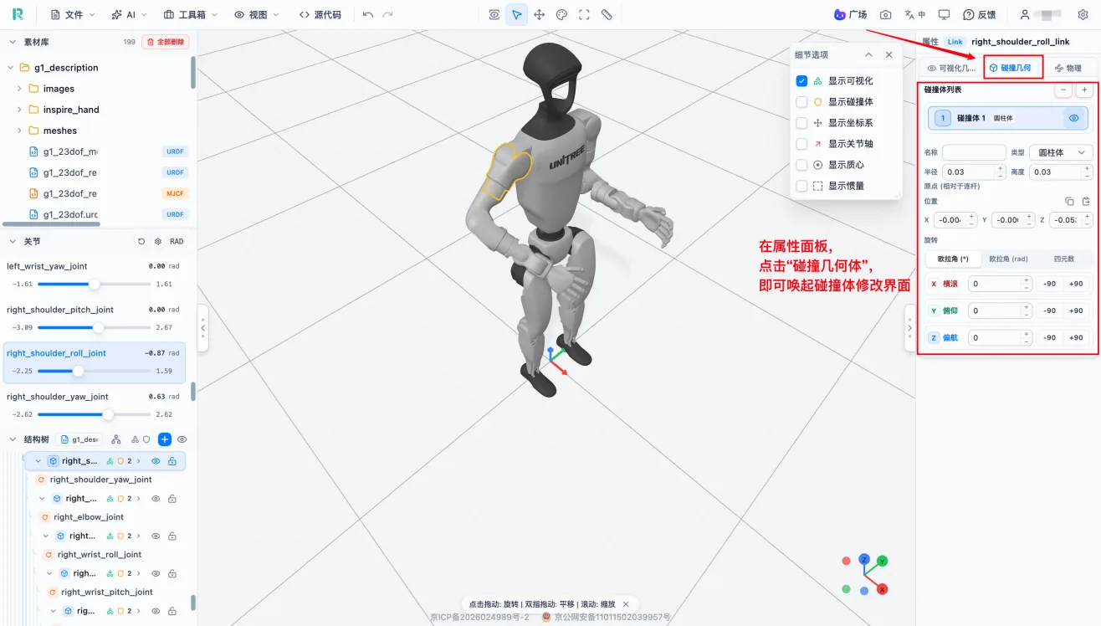Viewport: 1101px width, 626px height.
Task: Click the user account icon
Action: click(x=1024, y=15)
